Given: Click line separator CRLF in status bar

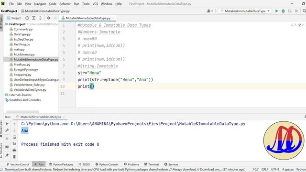Looking at the screenshot, I should pos(264,170).
